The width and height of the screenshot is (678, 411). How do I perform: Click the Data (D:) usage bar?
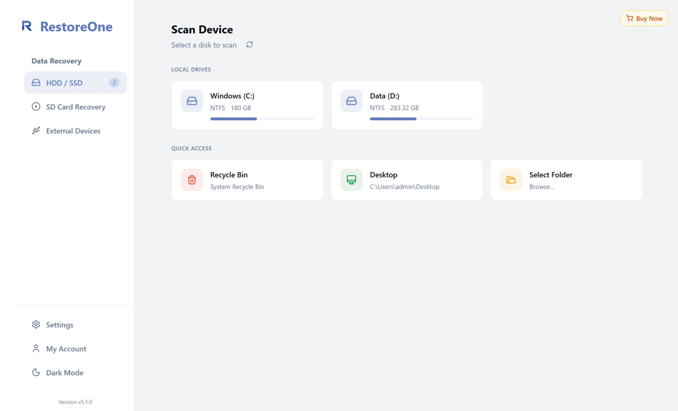point(422,119)
